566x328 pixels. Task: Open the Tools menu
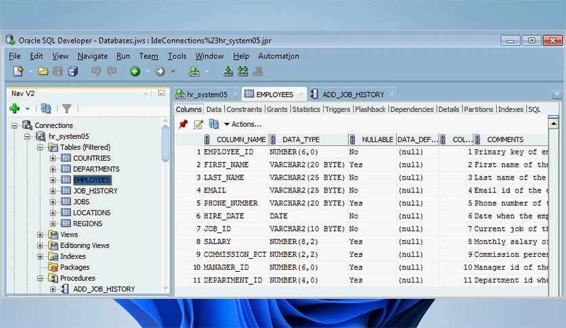177,56
